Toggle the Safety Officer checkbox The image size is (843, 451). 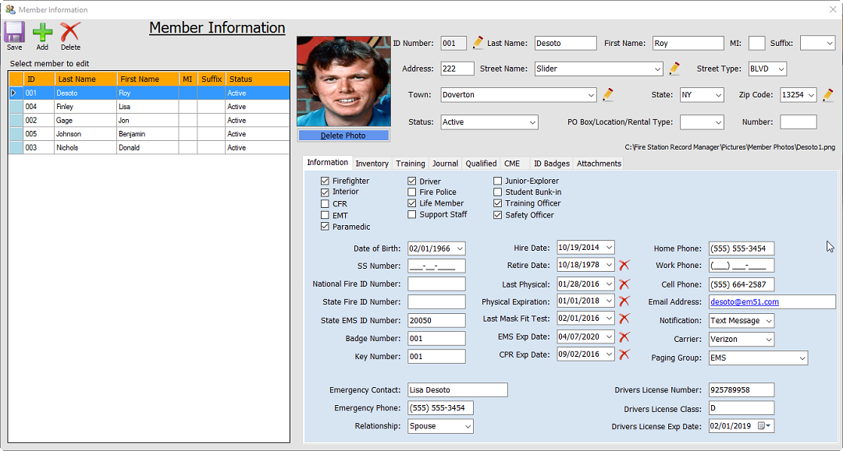(498, 215)
